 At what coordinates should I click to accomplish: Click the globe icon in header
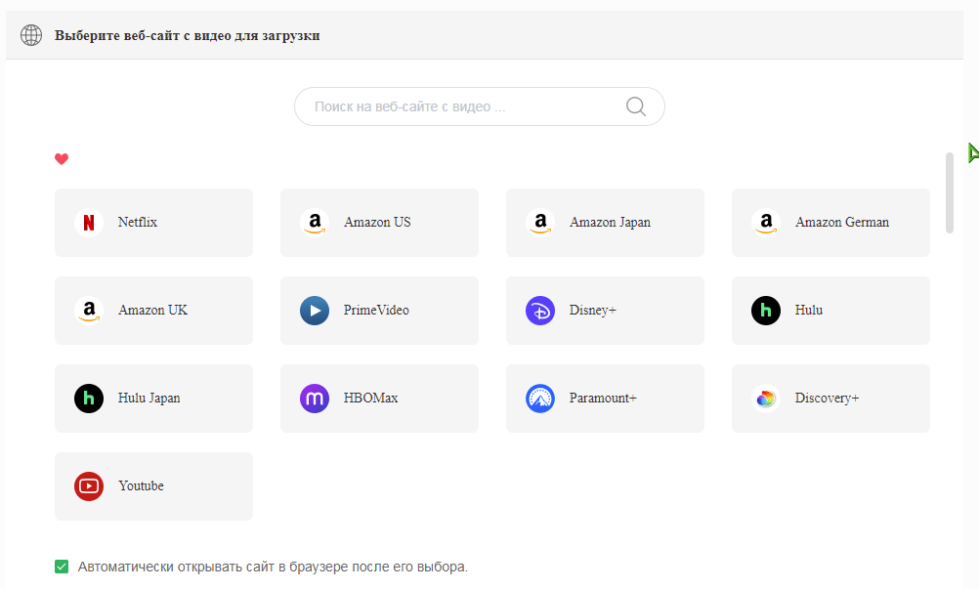31,35
